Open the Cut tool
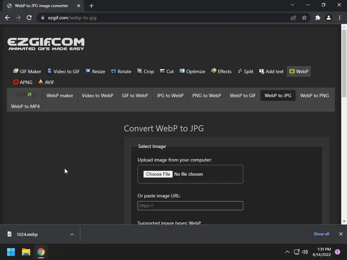Viewport: 347px width, 260px height. point(167,71)
